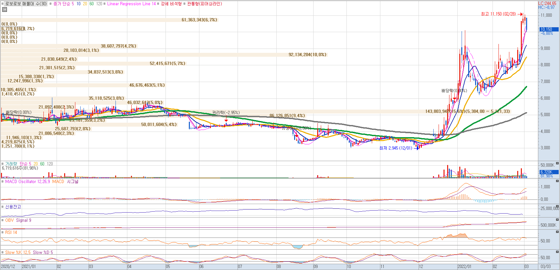The image size is (560, 270).
Task: Select the MACD Oscillator 12,26,9 label
Action: [x=28, y=181]
